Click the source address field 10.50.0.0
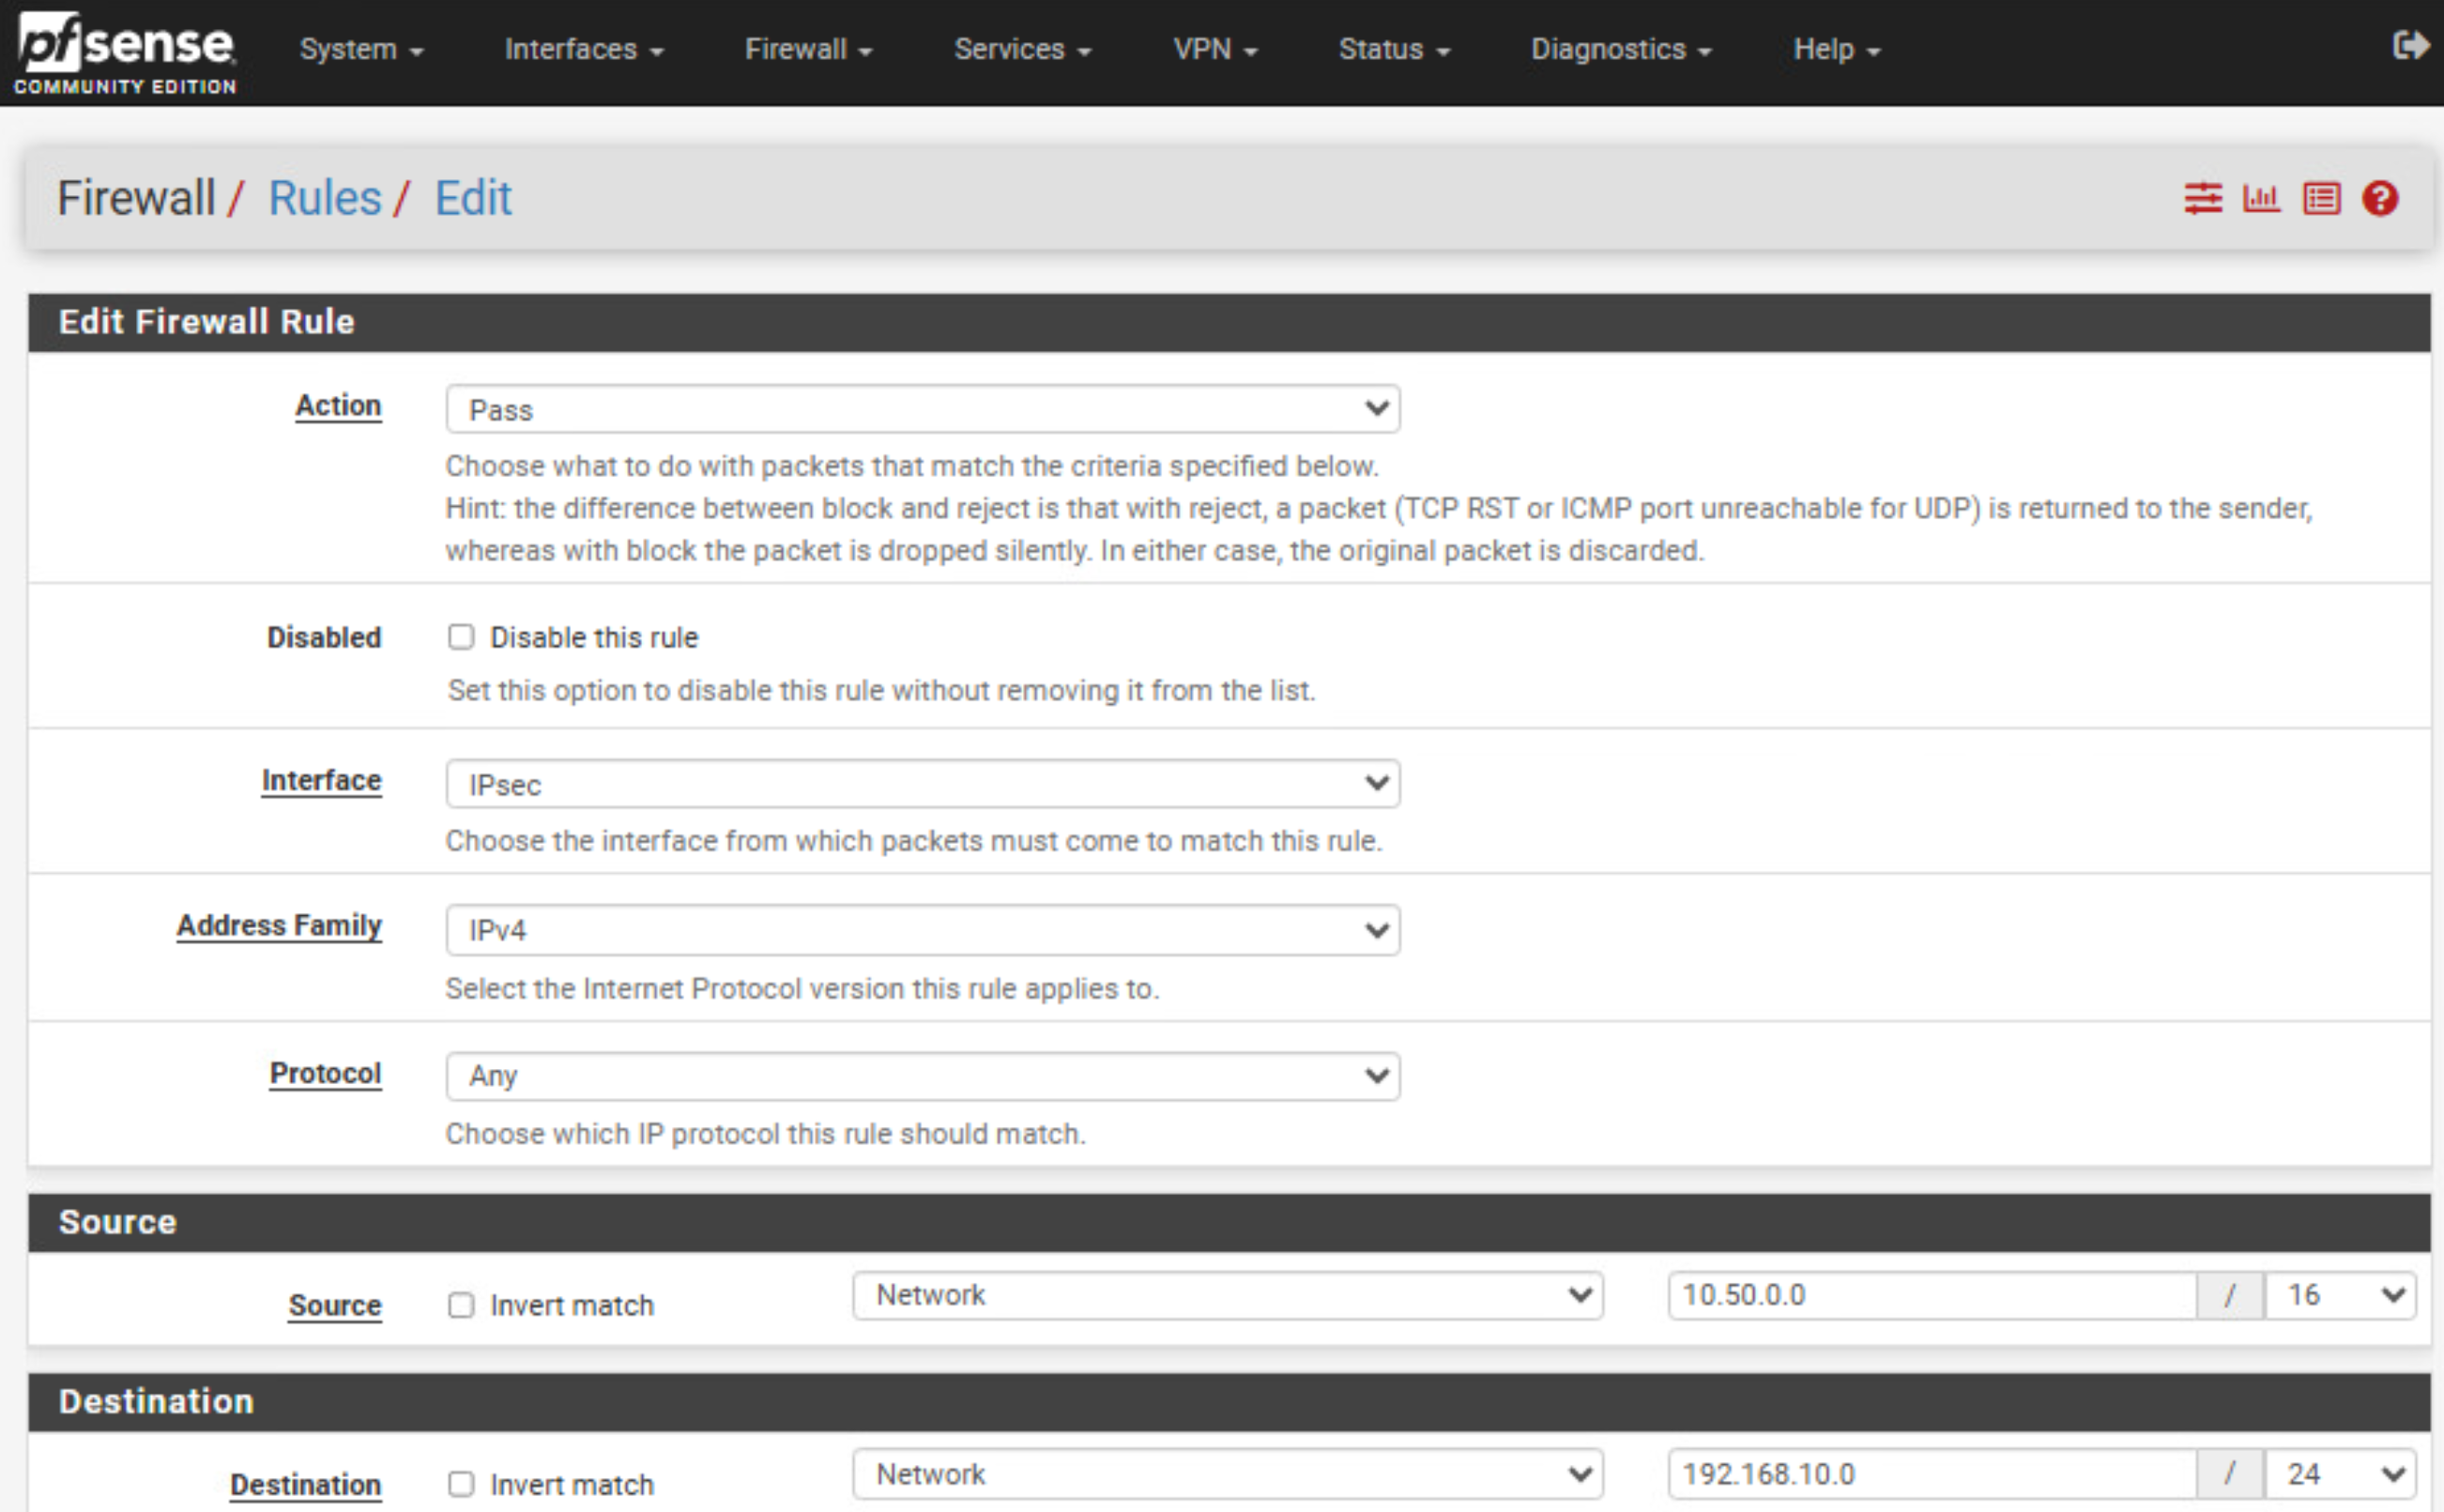2444x1512 pixels. coord(1930,1295)
